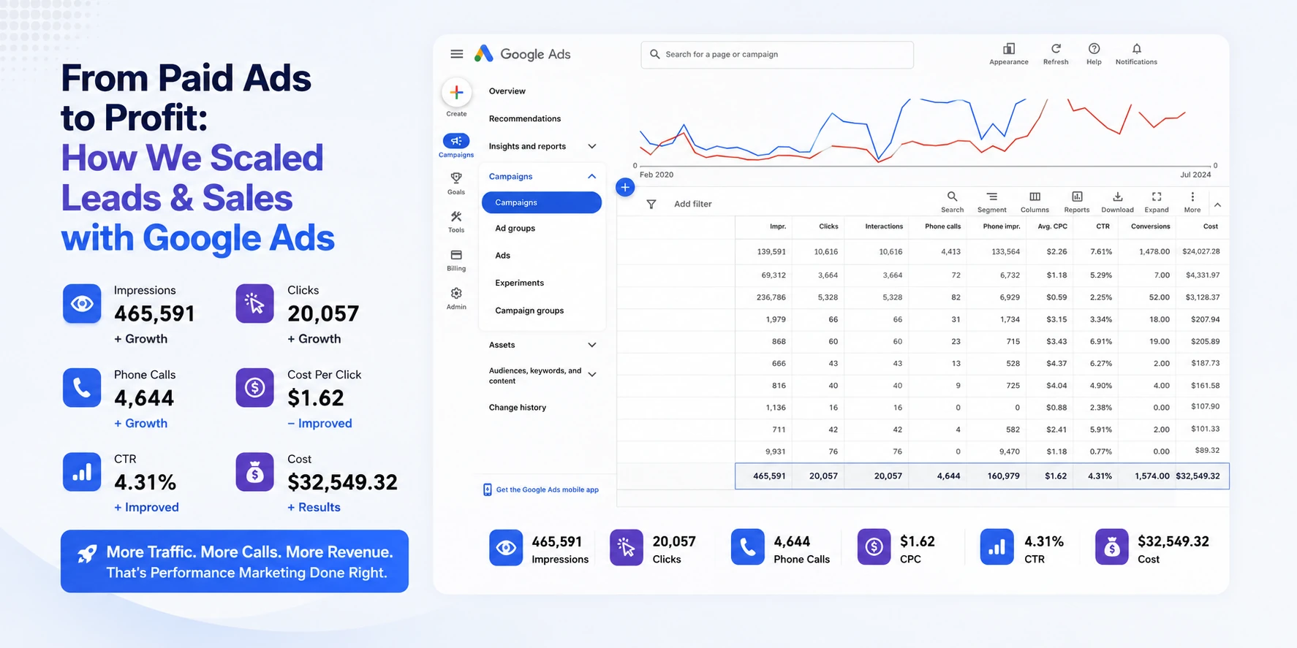Screen dimensions: 1297x648
Task: Open the Notifications bell
Action: click(1136, 49)
